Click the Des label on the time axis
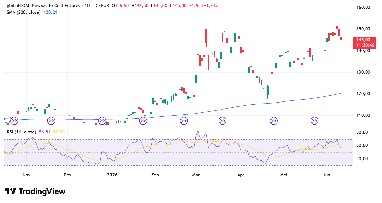The height and width of the screenshot is (203, 382). (x=67, y=175)
